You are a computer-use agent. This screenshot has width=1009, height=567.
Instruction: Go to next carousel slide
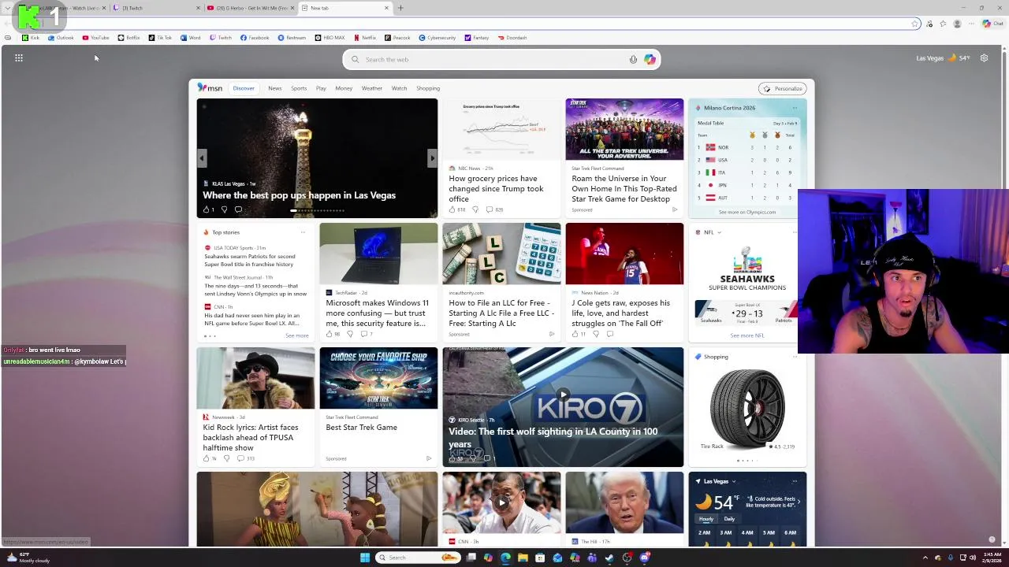point(432,158)
